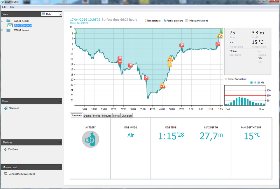Image resolution: width=280 pixels, height=189 pixels.
Task: Click the warning triangle with blue dot near surface
Action: click(x=220, y=35)
